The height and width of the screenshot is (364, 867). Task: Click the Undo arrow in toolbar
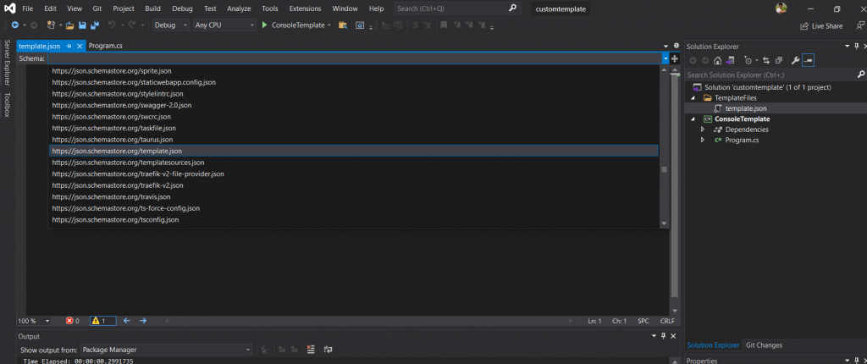pyautogui.click(x=111, y=25)
